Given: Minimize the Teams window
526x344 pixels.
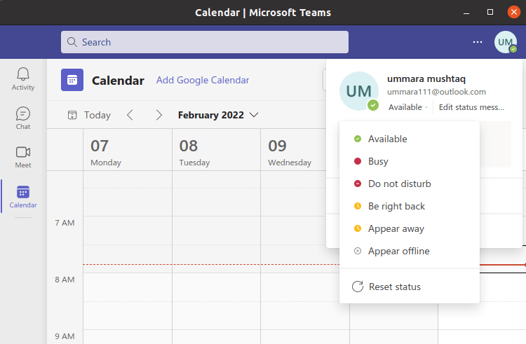Looking at the screenshot, I should (x=466, y=13).
